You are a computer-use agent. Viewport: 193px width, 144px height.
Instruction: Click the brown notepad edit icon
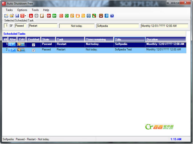click(42, 16)
